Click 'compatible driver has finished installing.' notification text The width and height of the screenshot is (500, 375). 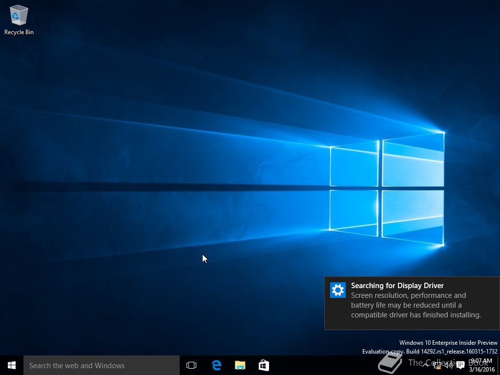[x=416, y=315]
